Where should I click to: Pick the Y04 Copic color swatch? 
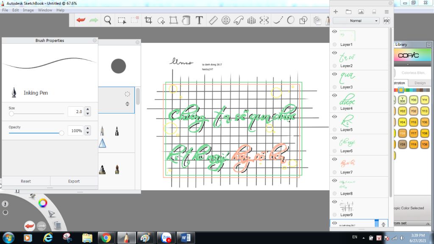[x=403, y=122]
